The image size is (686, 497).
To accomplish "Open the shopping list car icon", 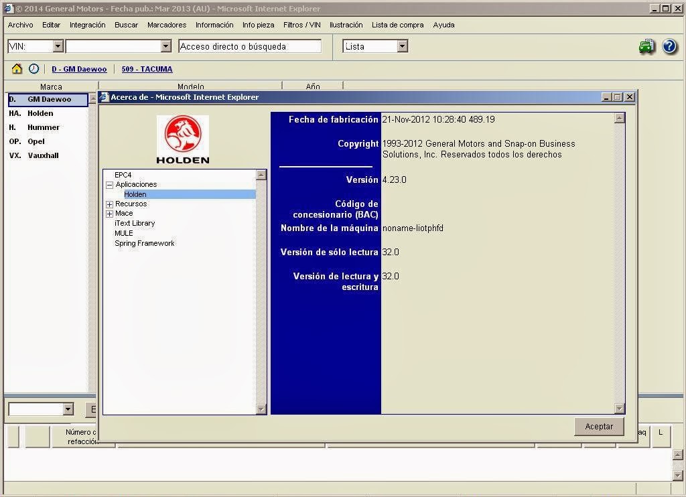I will 646,46.
